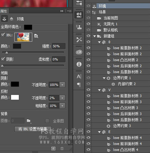The image size is (150, 153).
Task: Click the 全局环境色 black color swatch
Action: tap(28, 27)
